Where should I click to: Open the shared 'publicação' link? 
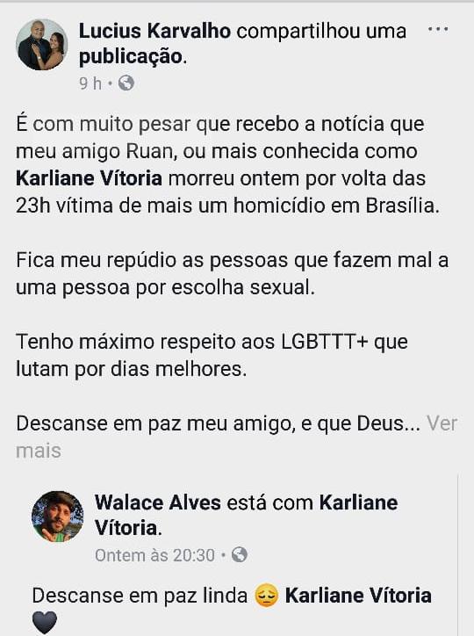131,56
